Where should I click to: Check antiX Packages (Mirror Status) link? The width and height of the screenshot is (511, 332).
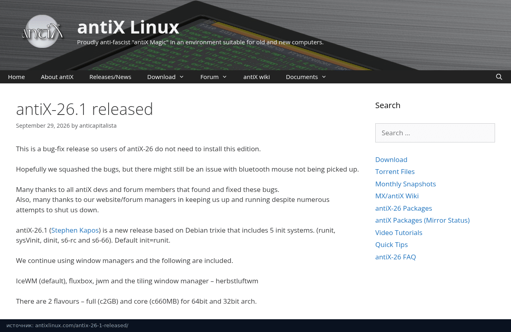422,220
